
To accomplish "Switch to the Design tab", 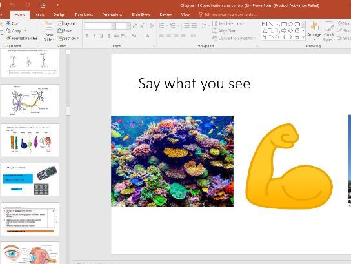I will click(x=59, y=15).
